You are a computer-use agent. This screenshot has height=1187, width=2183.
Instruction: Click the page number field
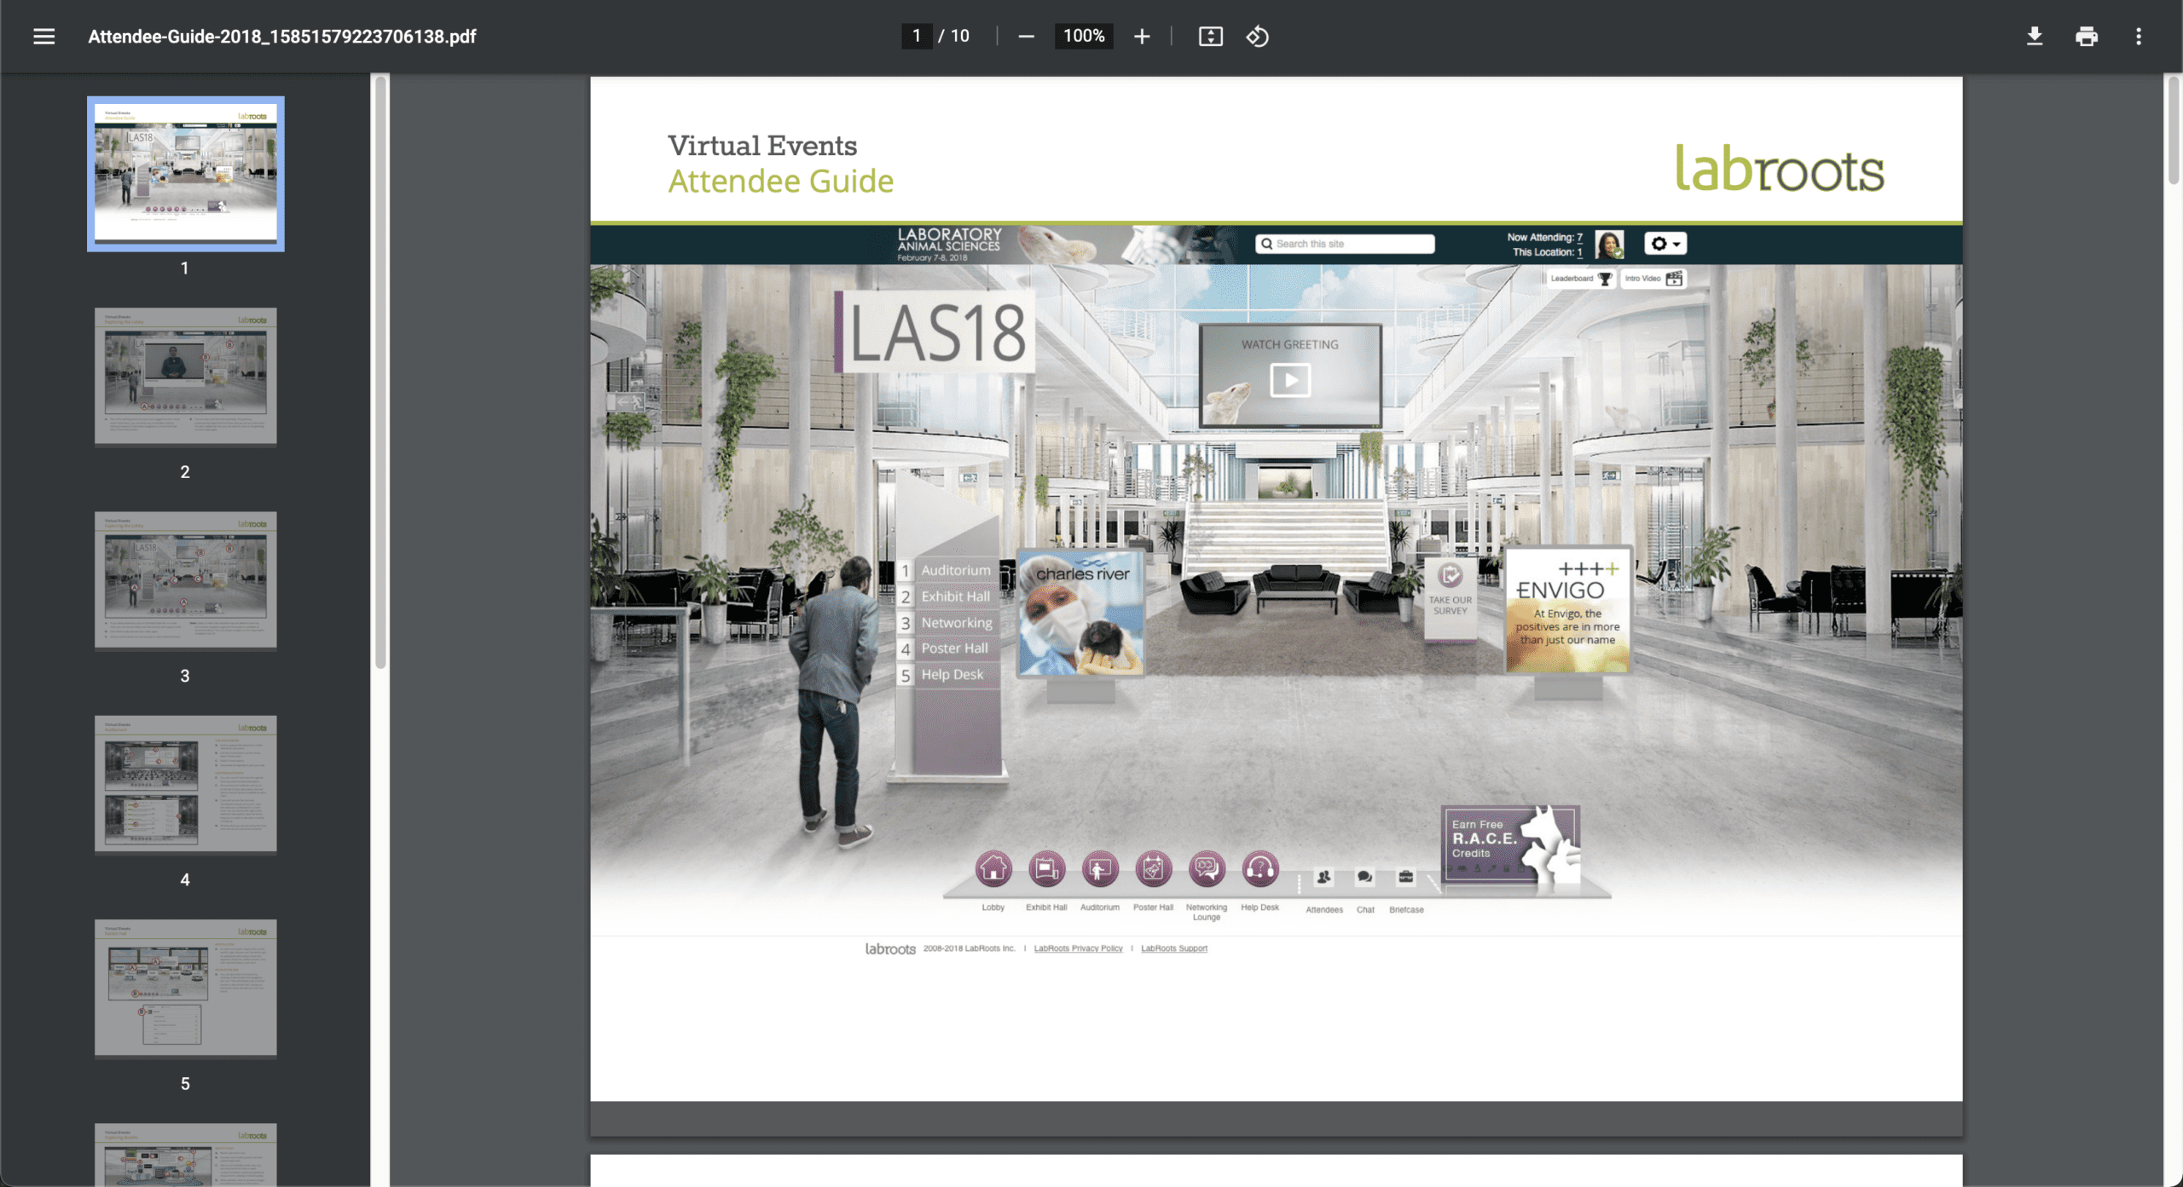[917, 36]
